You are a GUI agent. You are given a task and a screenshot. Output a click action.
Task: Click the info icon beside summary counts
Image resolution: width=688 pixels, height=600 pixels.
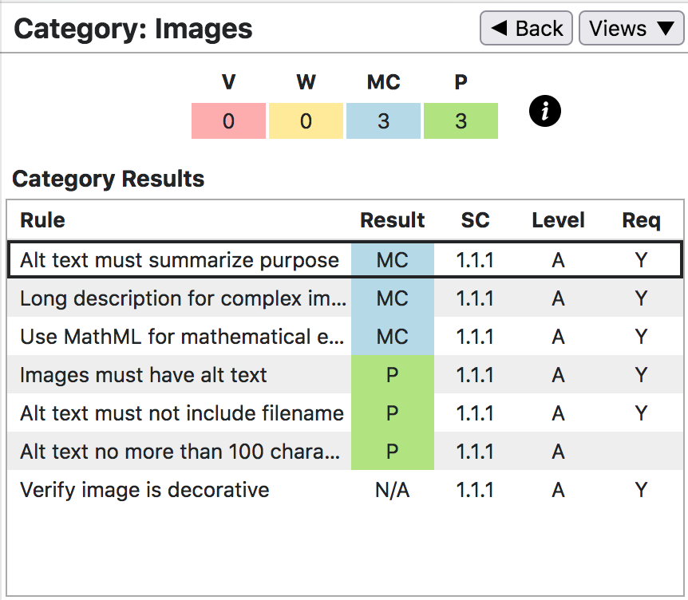point(545,112)
